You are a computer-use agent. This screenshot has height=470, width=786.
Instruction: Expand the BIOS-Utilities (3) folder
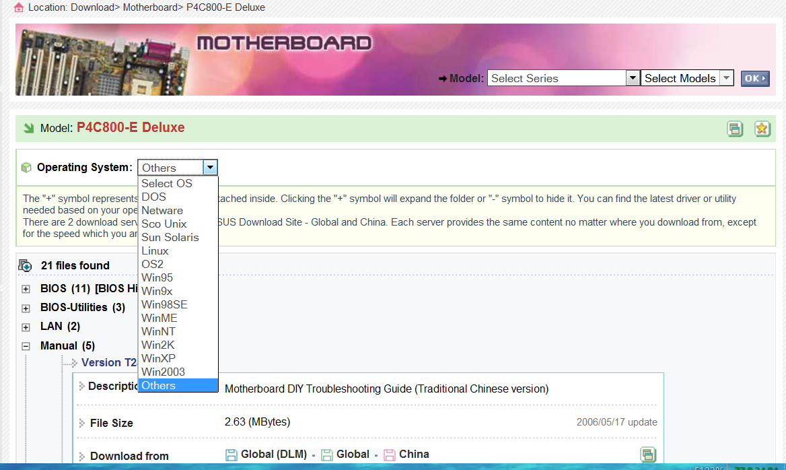(26, 308)
